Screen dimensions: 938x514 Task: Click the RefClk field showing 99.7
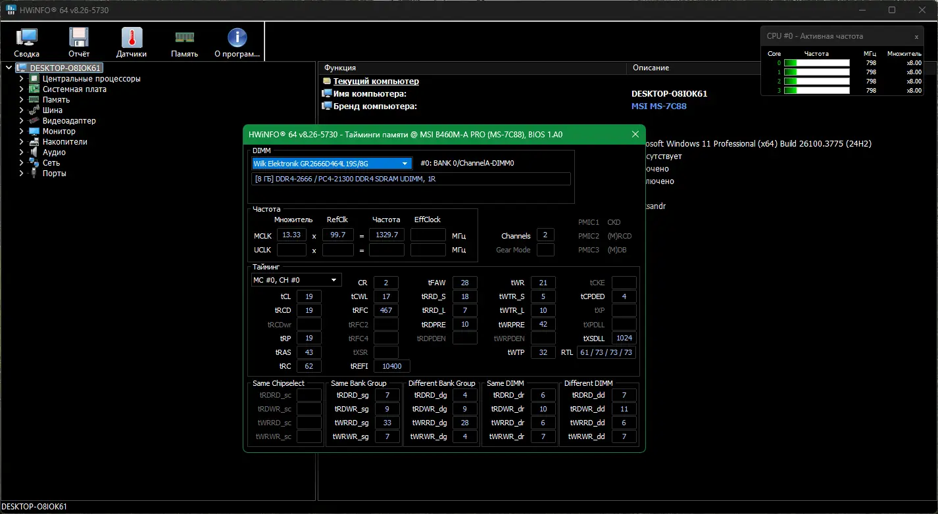(338, 235)
